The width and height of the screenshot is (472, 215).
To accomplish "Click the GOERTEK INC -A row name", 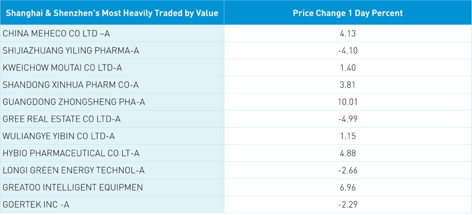I will tap(35, 205).
